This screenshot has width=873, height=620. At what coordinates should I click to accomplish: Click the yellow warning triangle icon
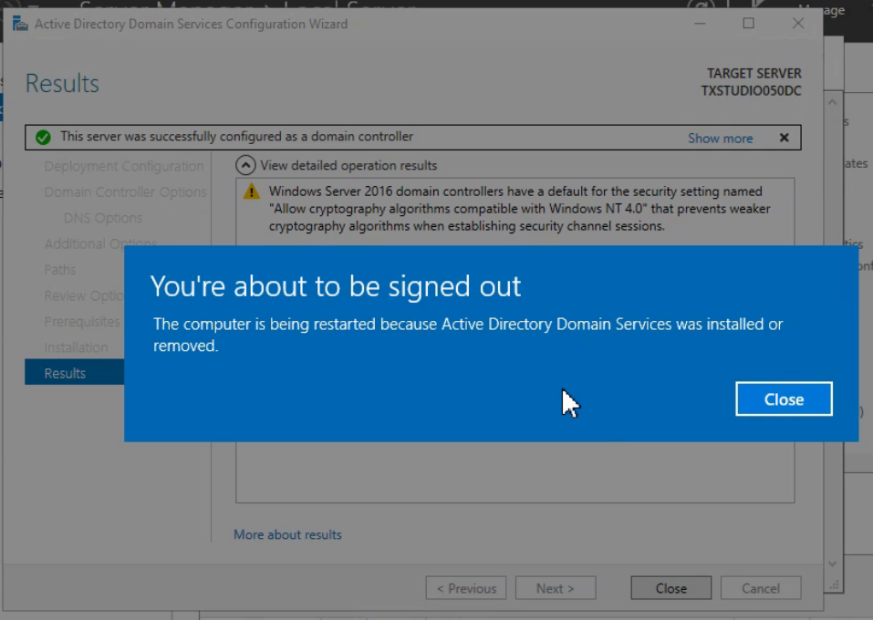252,191
